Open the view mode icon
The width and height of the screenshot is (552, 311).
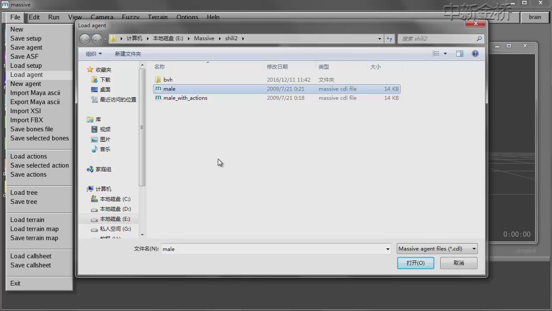pos(436,54)
